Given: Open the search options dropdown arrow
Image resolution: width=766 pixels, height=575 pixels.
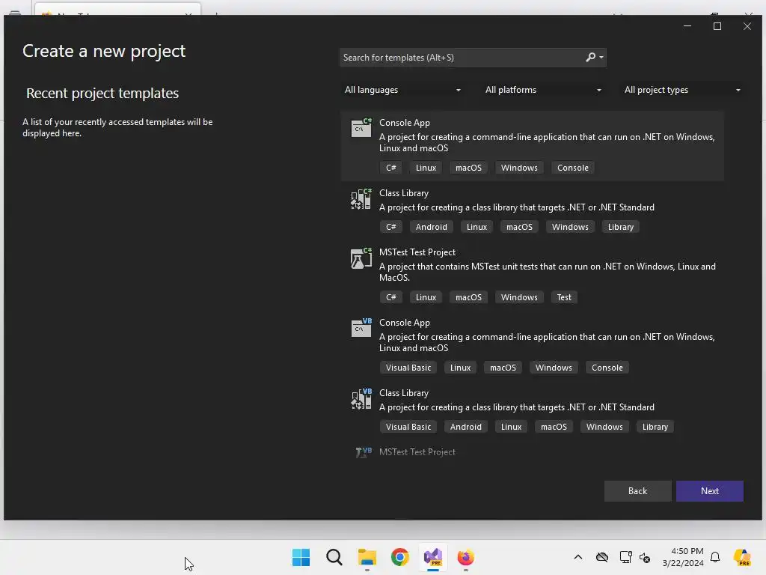Looking at the screenshot, I should 601,58.
